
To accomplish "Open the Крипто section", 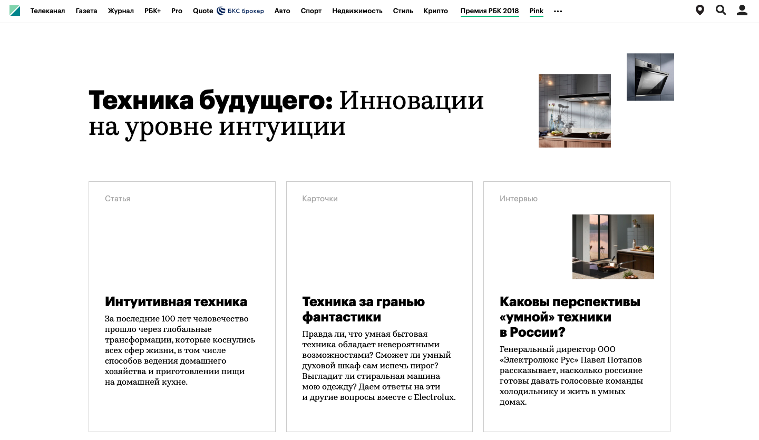I will [x=435, y=11].
